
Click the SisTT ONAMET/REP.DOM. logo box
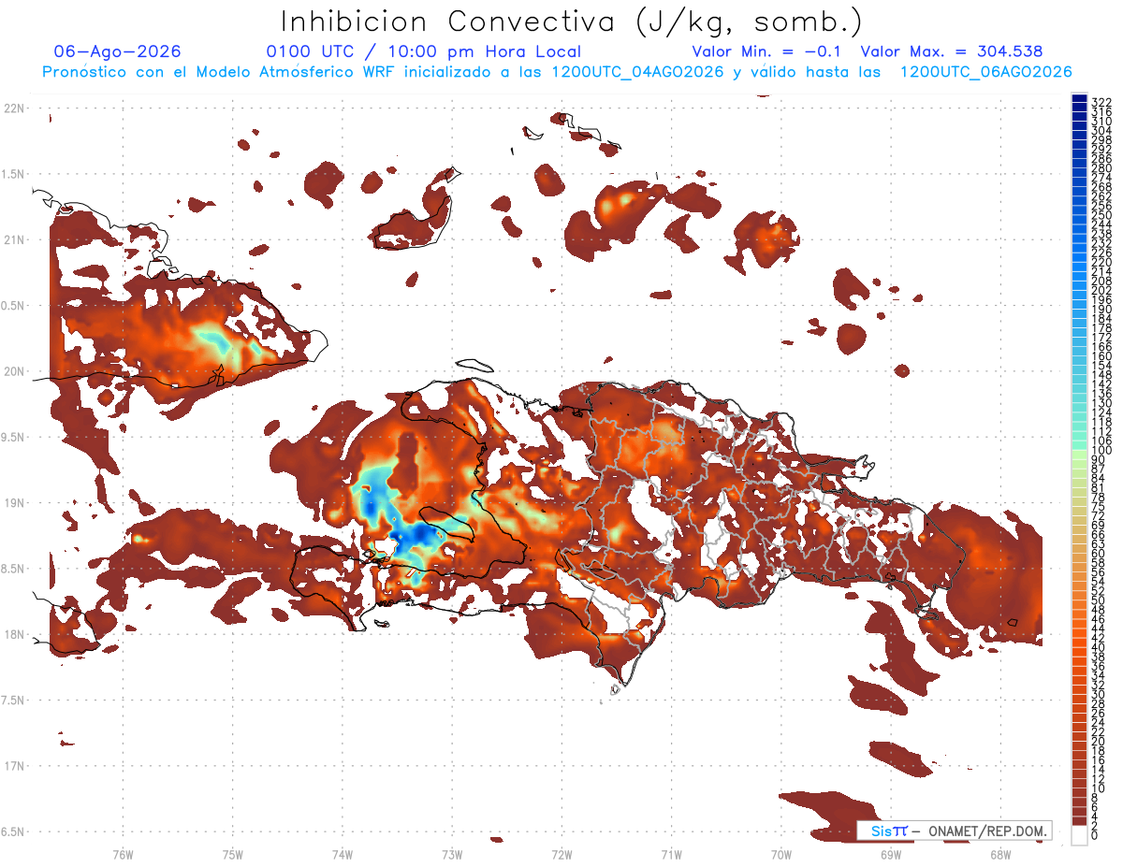click(x=953, y=831)
